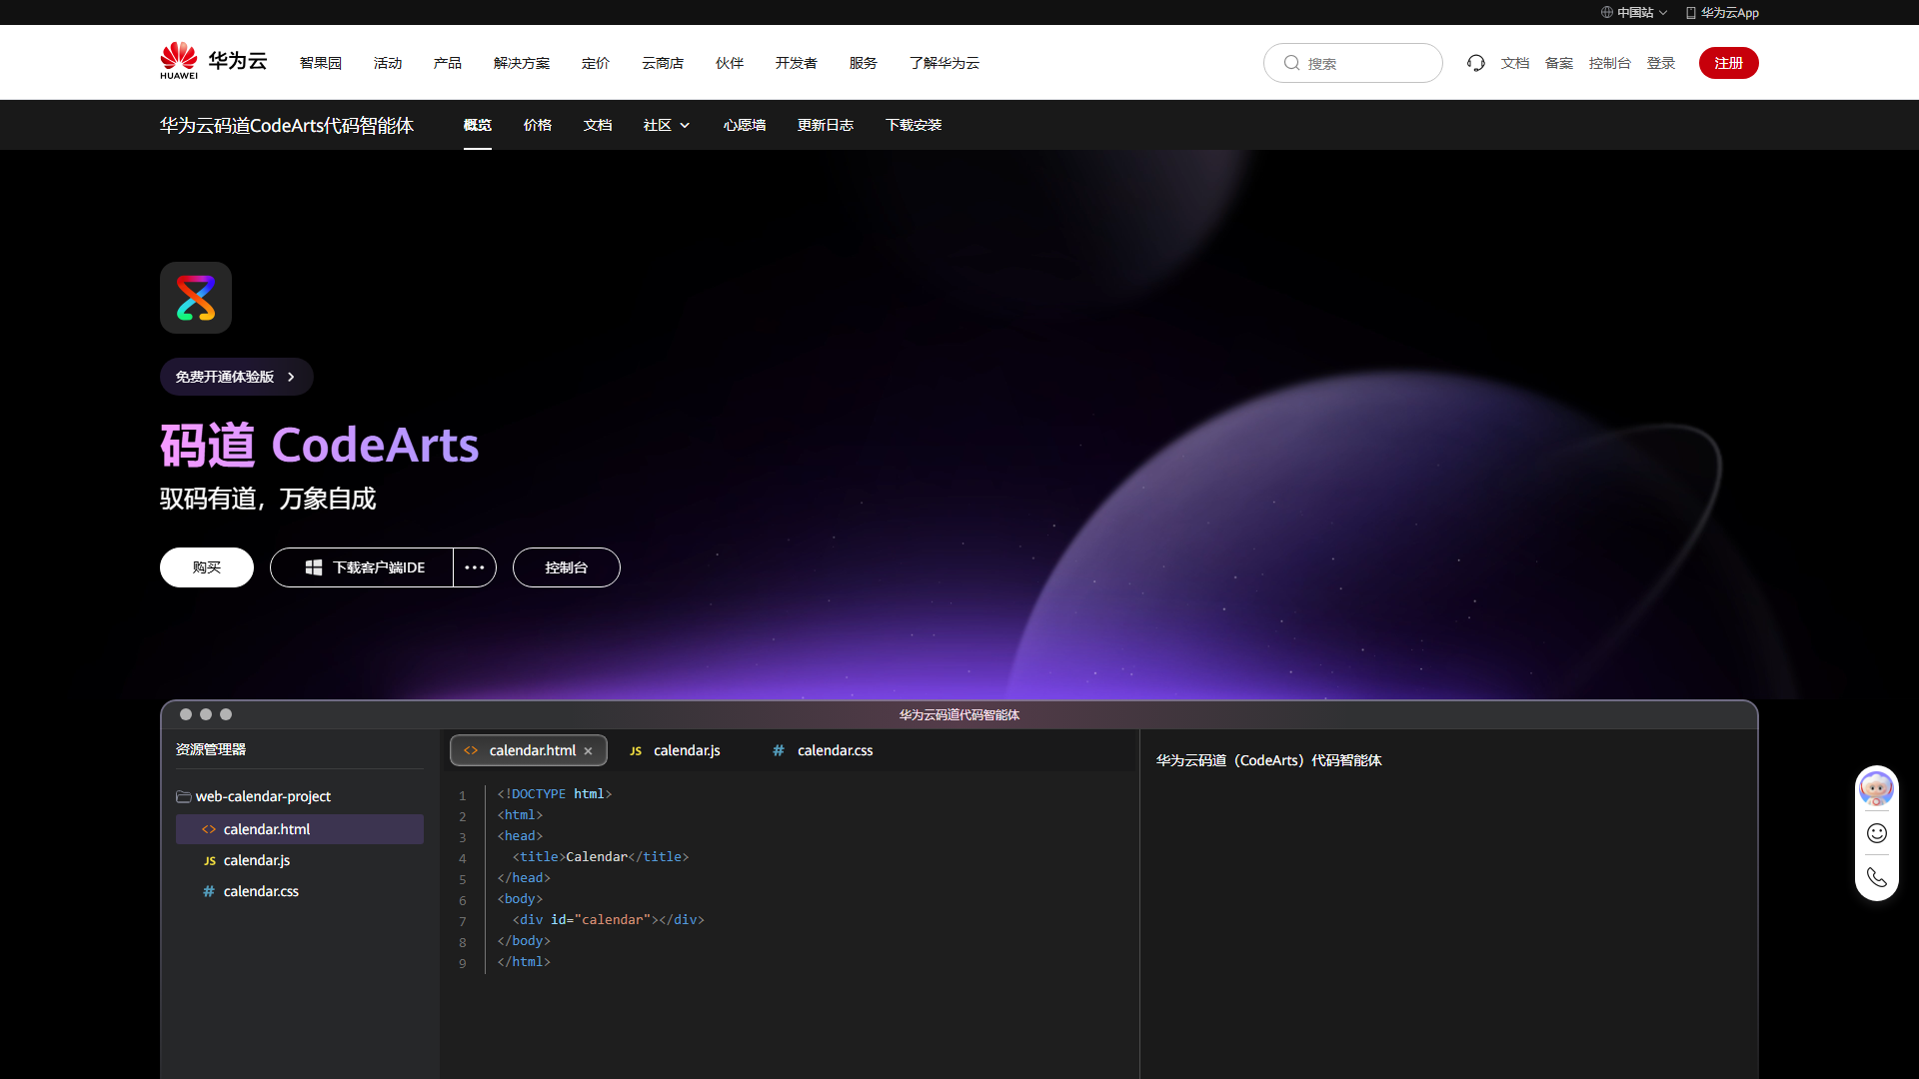This screenshot has width=1919, height=1079.
Task: Click the arrow on 免费开通体验版
Action: click(x=291, y=377)
